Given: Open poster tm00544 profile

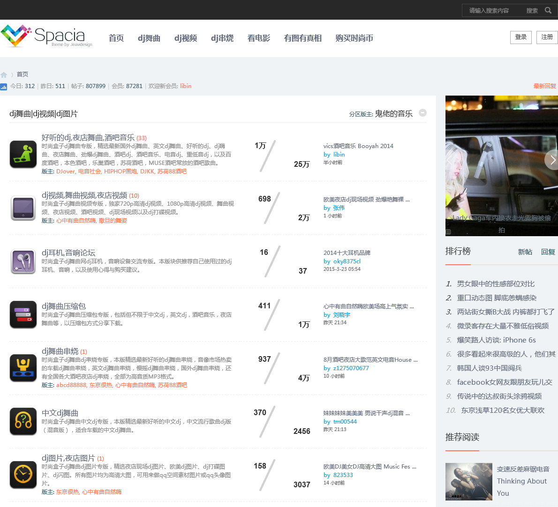Looking at the screenshot, I should 345,422.
